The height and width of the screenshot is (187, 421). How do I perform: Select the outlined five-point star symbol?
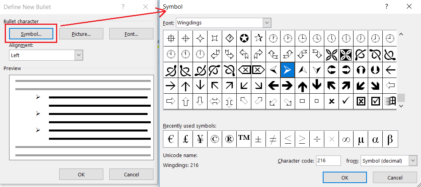(258, 38)
